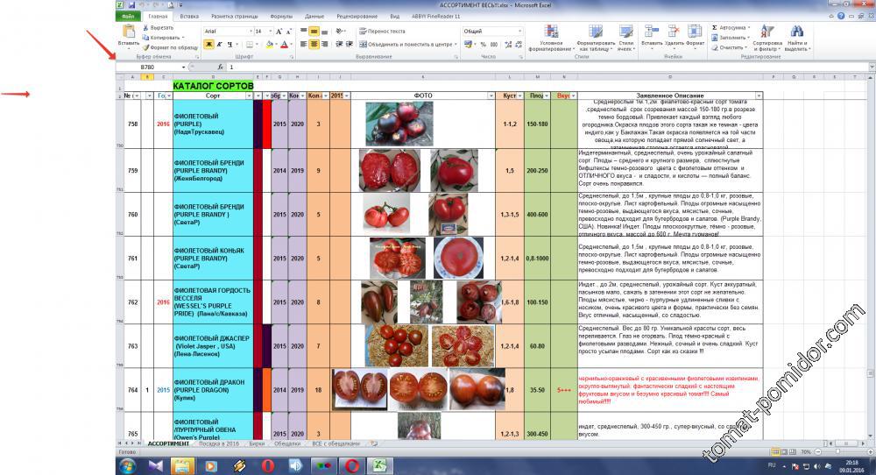
Task: Decrease font size with small A icon
Action: pyautogui.click(x=288, y=32)
